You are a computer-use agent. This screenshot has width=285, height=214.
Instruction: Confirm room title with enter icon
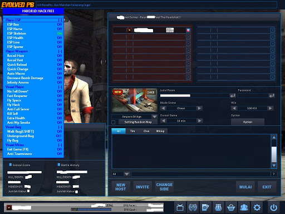pyautogui.click(x=233, y=96)
